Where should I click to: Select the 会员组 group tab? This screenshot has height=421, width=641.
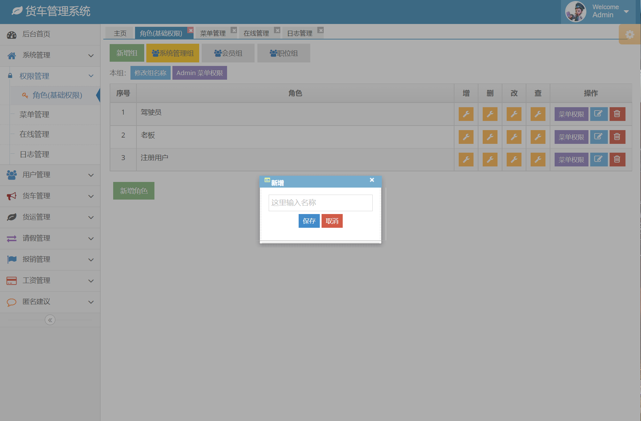pos(228,53)
